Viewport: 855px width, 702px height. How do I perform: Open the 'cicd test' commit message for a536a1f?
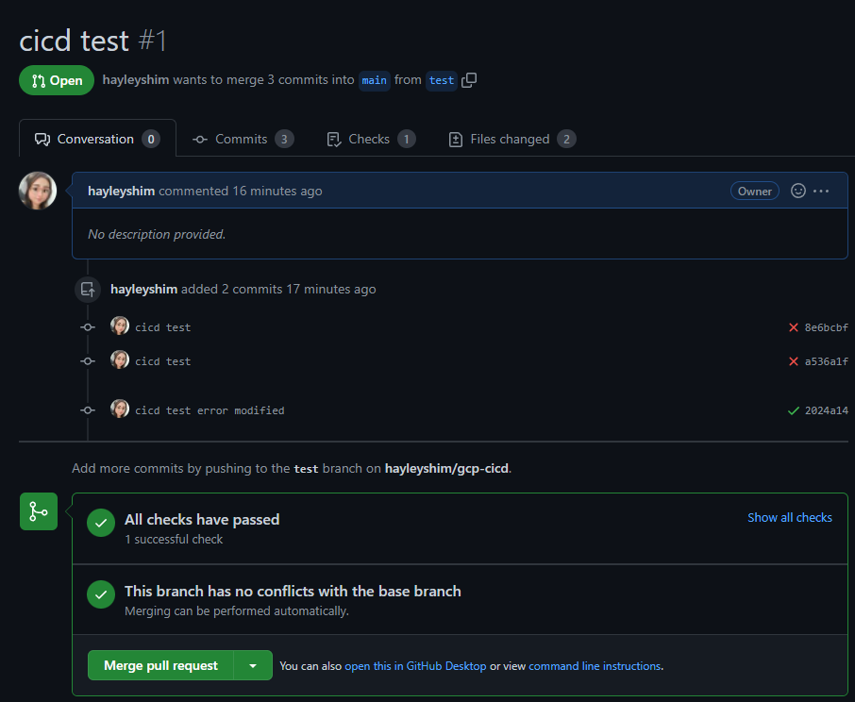[x=163, y=361]
